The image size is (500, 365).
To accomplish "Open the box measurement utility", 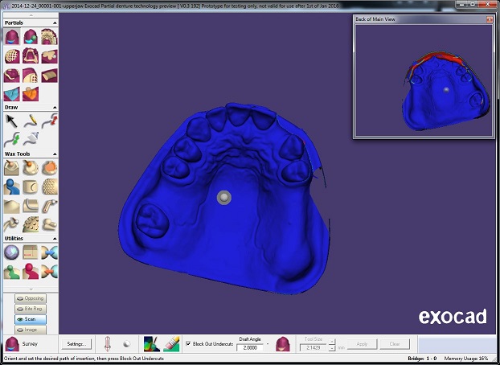I will tap(31, 252).
